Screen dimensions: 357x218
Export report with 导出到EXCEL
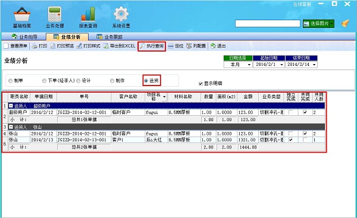click(120, 46)
